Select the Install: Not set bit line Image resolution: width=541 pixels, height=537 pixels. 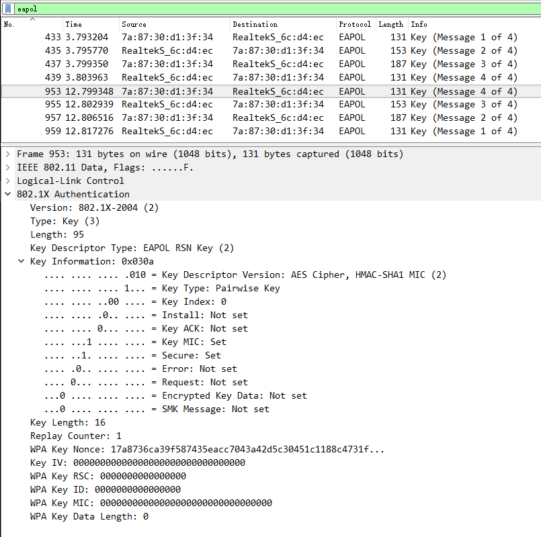pos(134,315)
